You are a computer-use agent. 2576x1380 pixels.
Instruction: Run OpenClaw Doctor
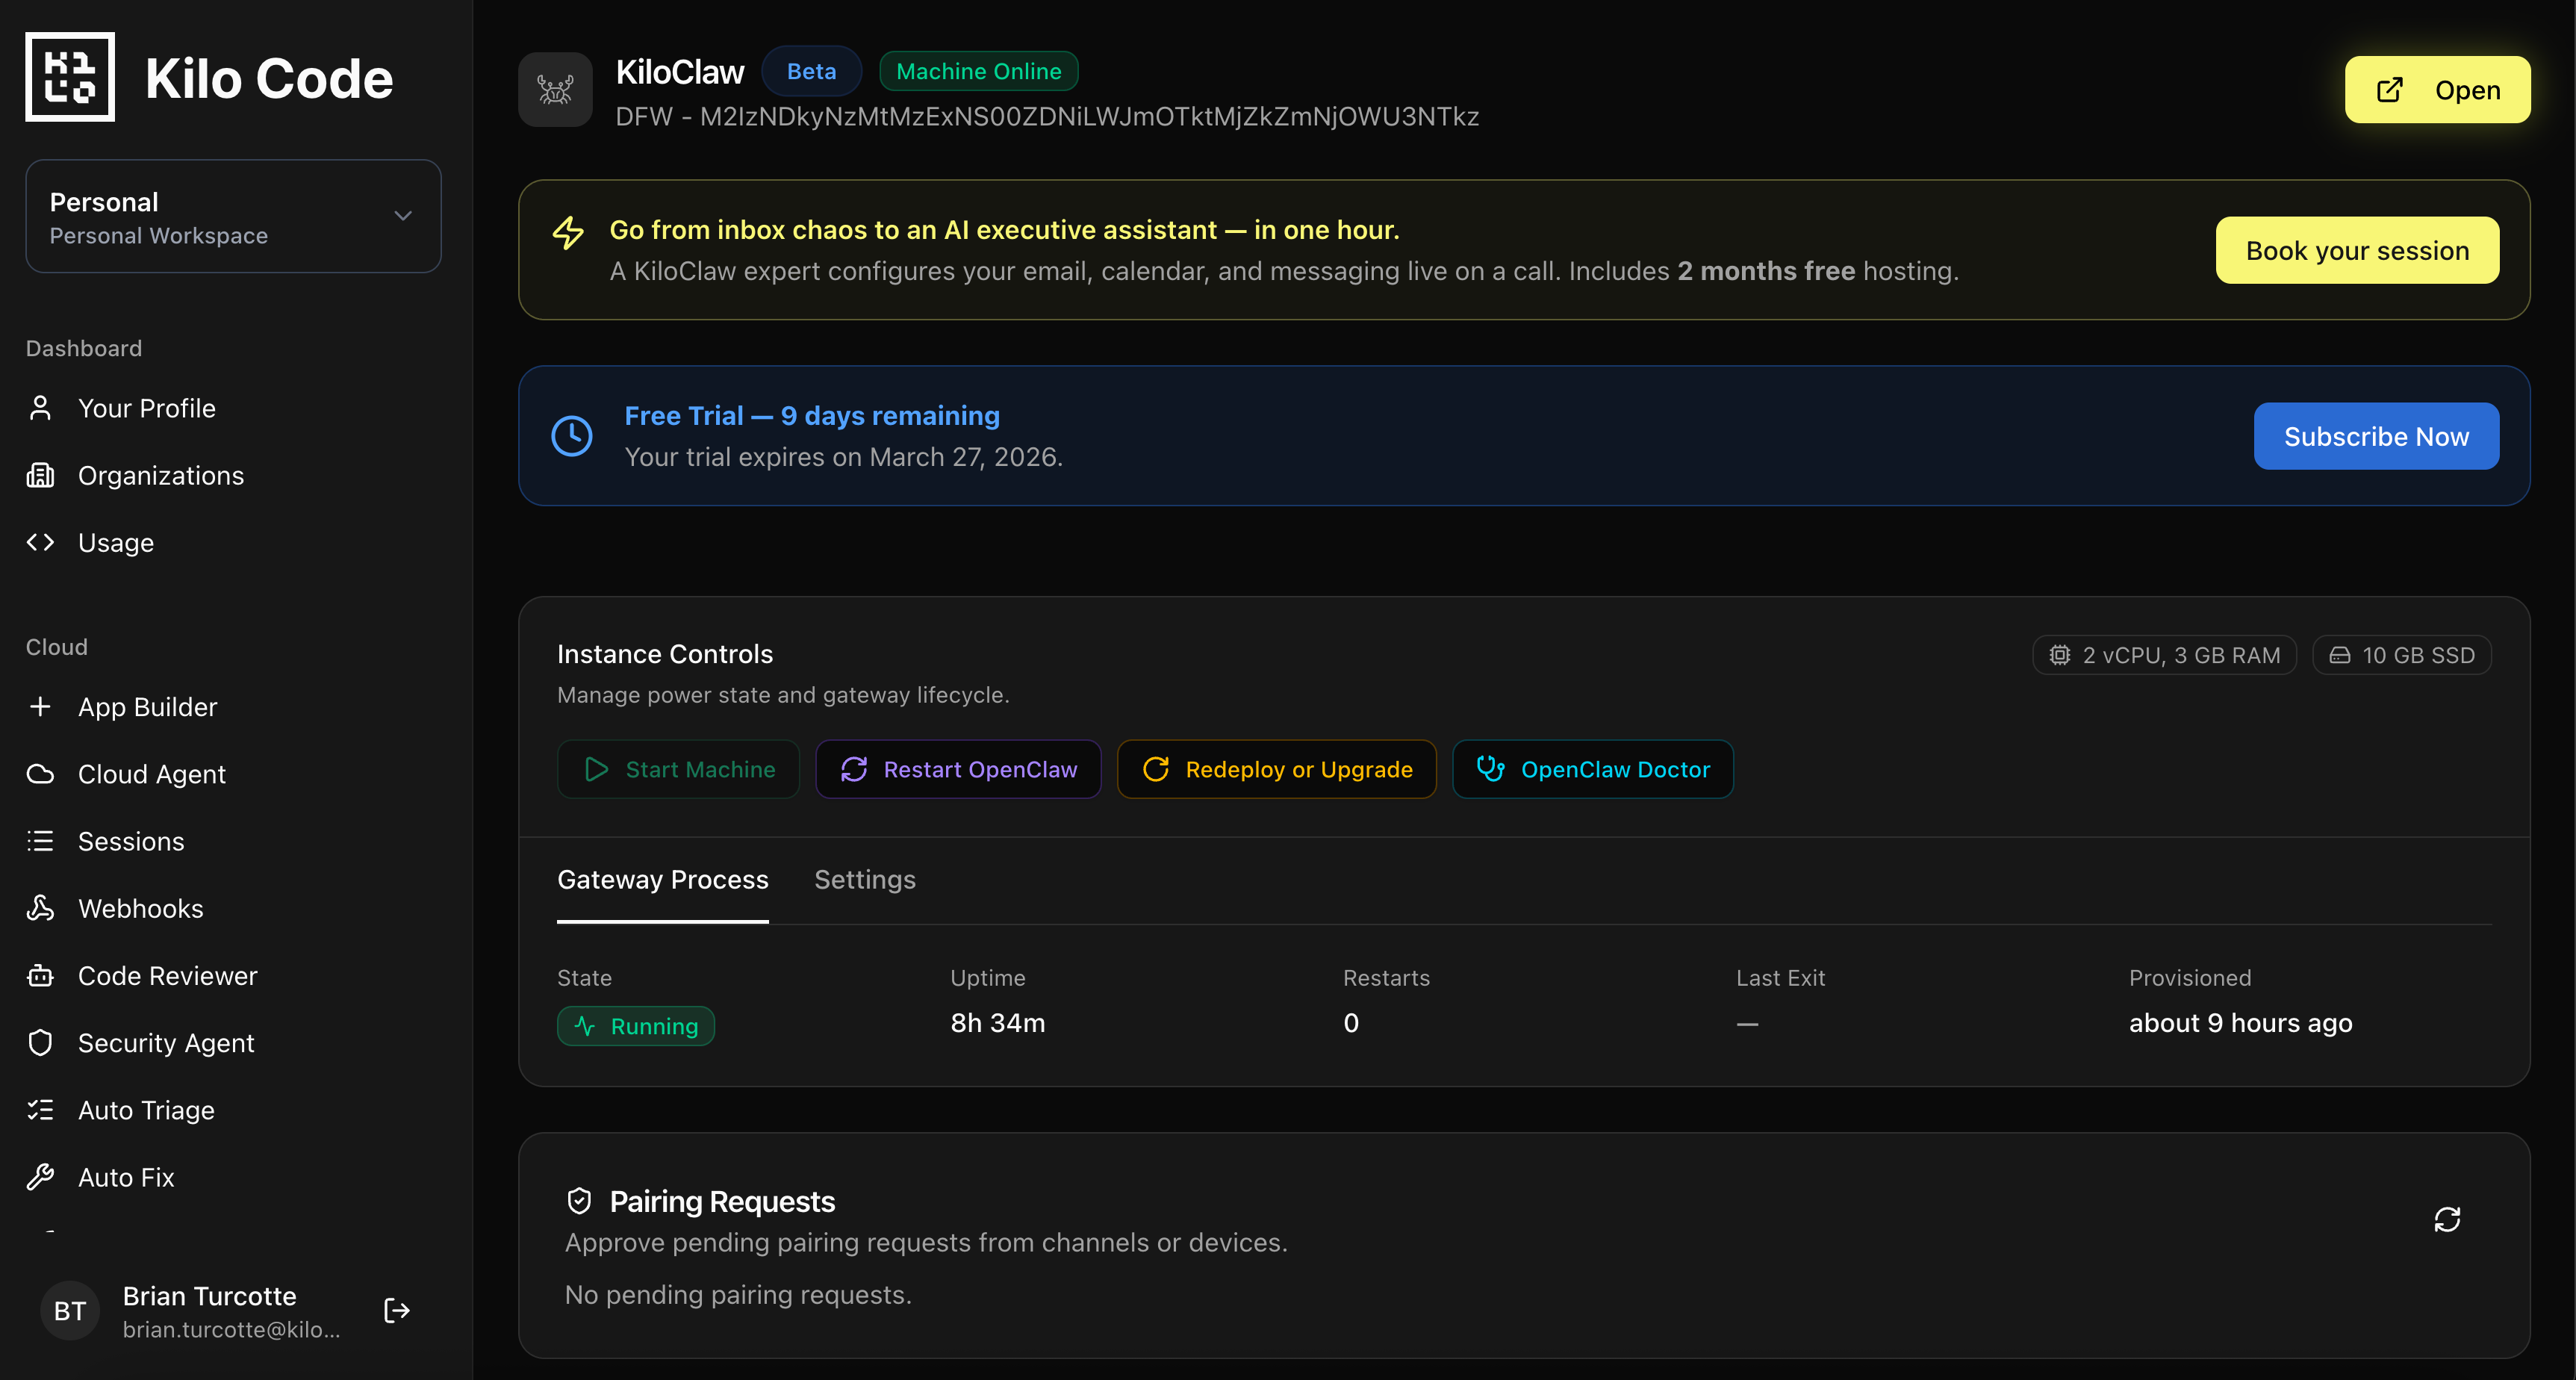pos(1592,769)
